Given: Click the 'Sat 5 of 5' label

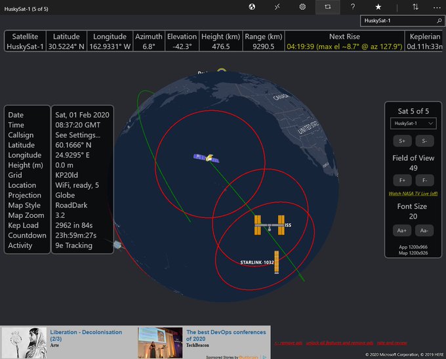Looking at the screenshot, I should (x=413, y=111).
